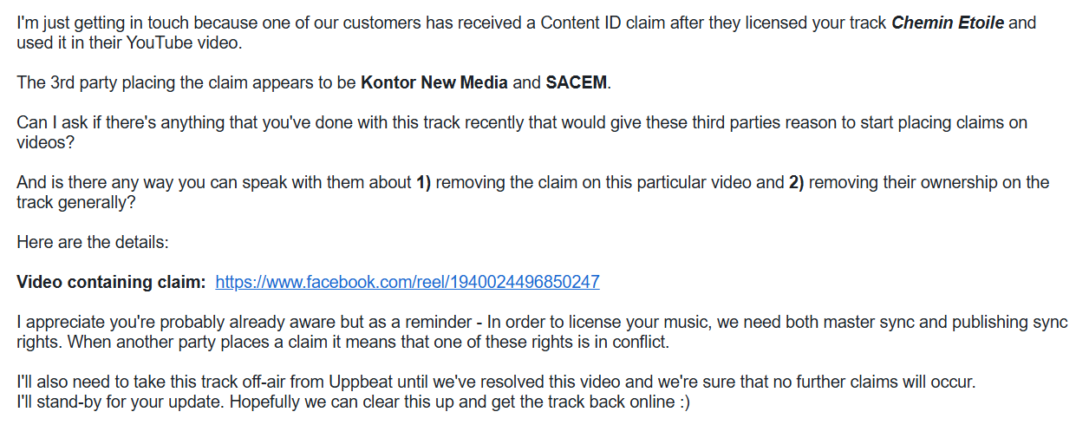The width and height of the screenshot is (1089, 425).
Task: Click the bold "2)" marker
Action: 796,183
